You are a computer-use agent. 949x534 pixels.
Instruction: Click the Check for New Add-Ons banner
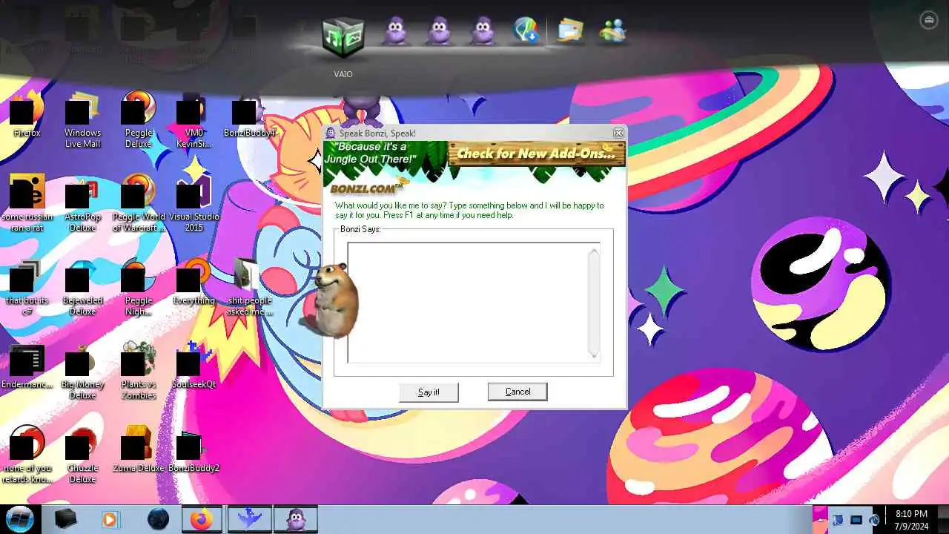(537, 154)
